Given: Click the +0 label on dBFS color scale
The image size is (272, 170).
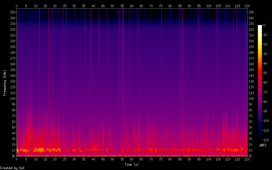Looking at the screenshot, I should tap(264, 25).
